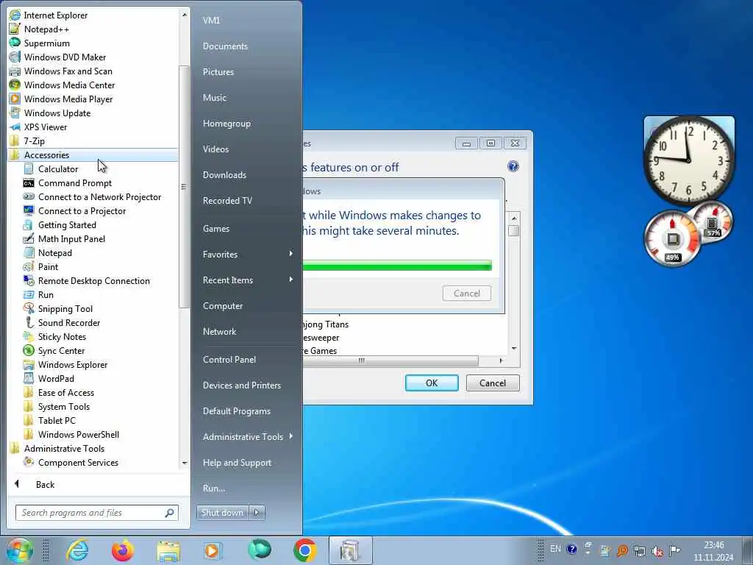Click the horizontal scrollbar in features list
The image size is (753, 565).
[x=391, y=360]
